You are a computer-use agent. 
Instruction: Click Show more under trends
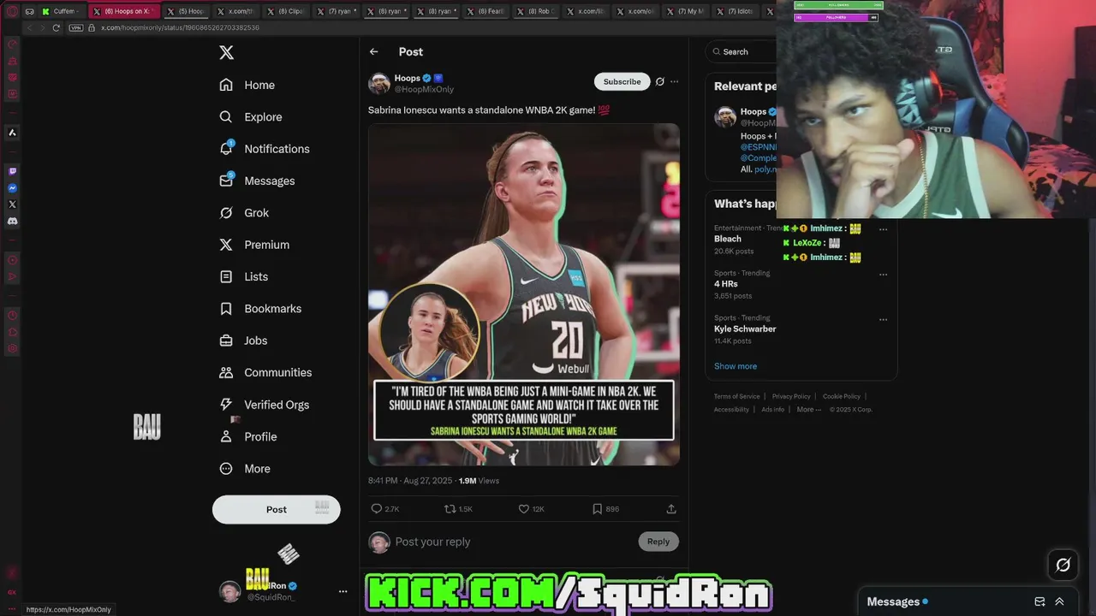coord(736,366)
